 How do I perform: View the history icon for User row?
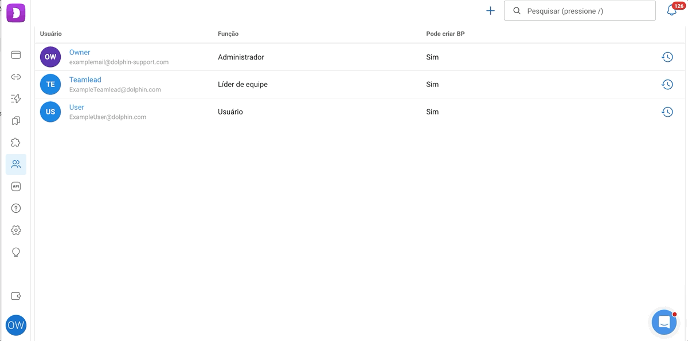[667, 112]
